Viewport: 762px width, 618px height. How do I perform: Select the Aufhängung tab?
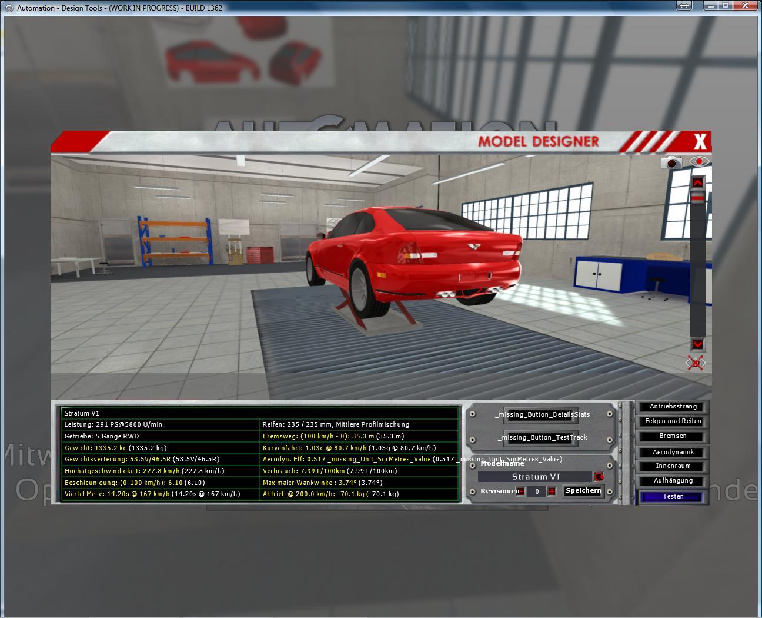pyautogui.click(x=673, y=481)
